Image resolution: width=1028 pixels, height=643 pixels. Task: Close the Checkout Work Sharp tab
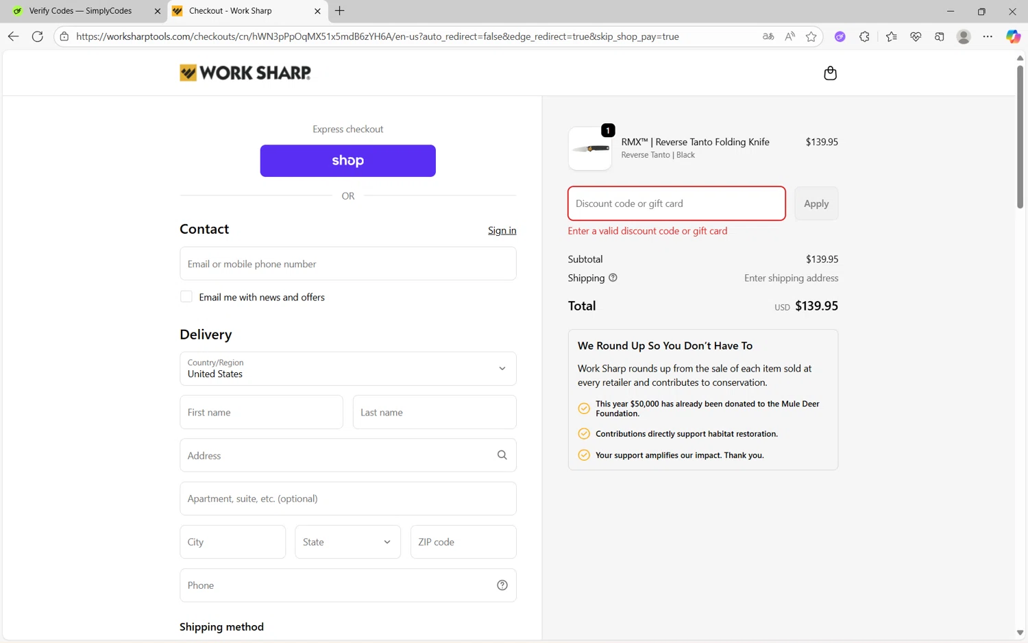(317, 11)
